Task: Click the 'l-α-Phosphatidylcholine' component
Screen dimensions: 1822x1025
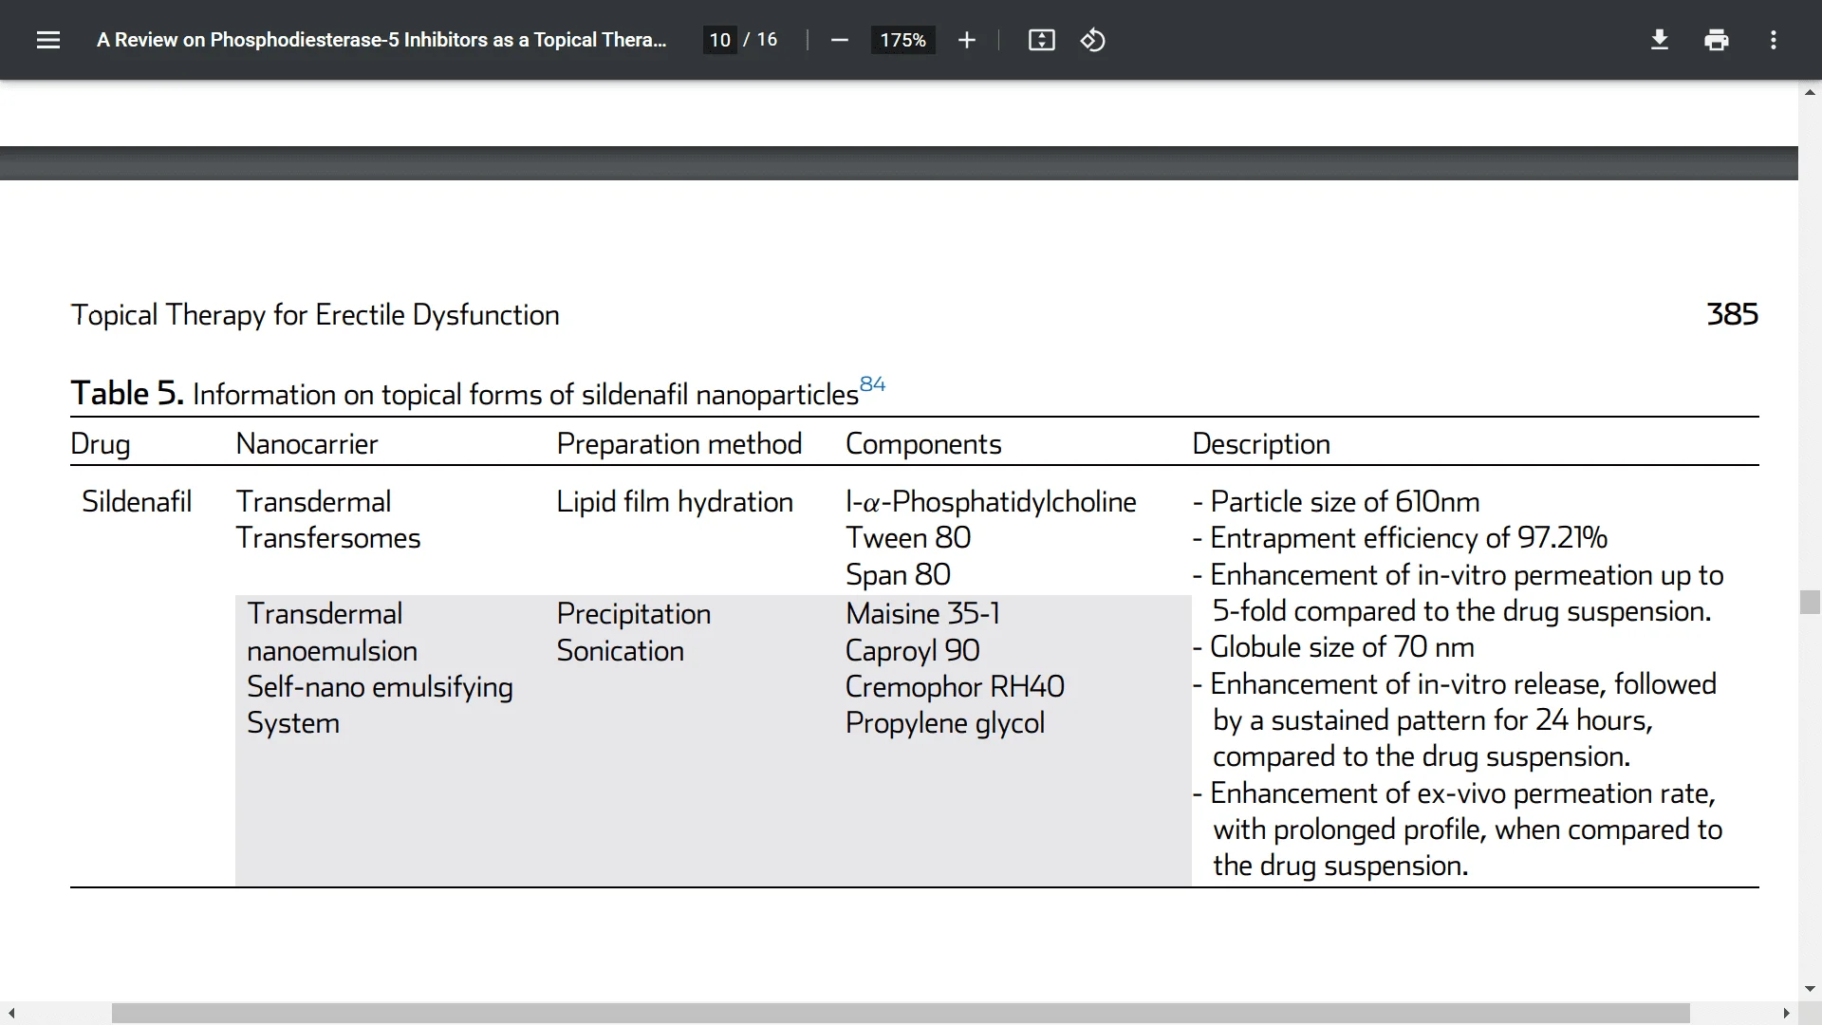Action: [x=991, y=501]
